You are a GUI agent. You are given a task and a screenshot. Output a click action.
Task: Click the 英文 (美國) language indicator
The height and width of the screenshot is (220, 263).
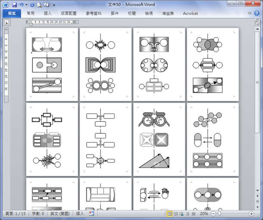60,214
